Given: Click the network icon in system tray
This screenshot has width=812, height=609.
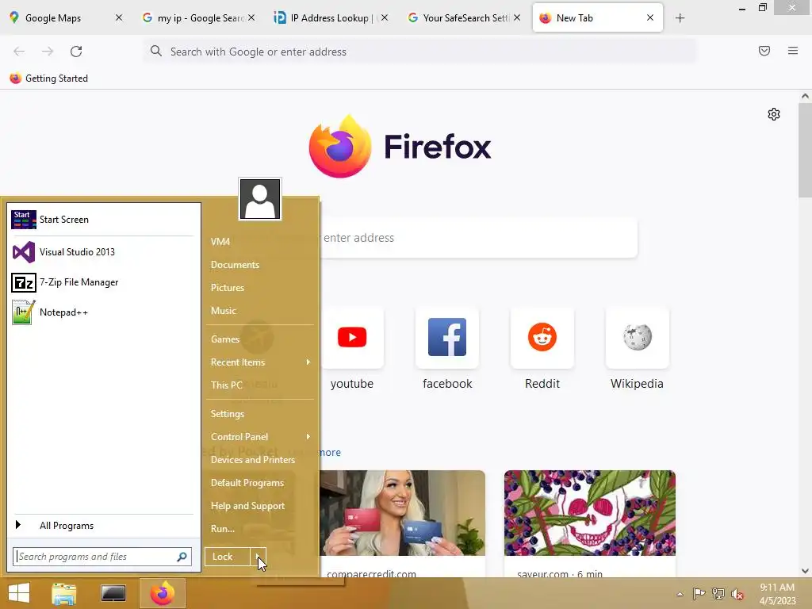Looking at the screenshot, I should tap(718, 594).
